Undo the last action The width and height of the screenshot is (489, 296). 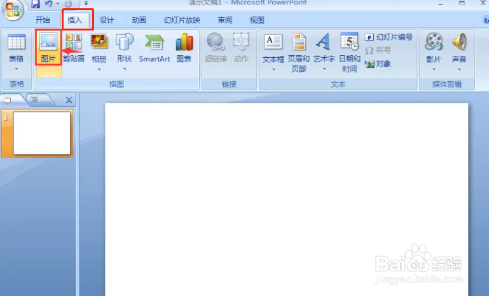coord(48,4)
